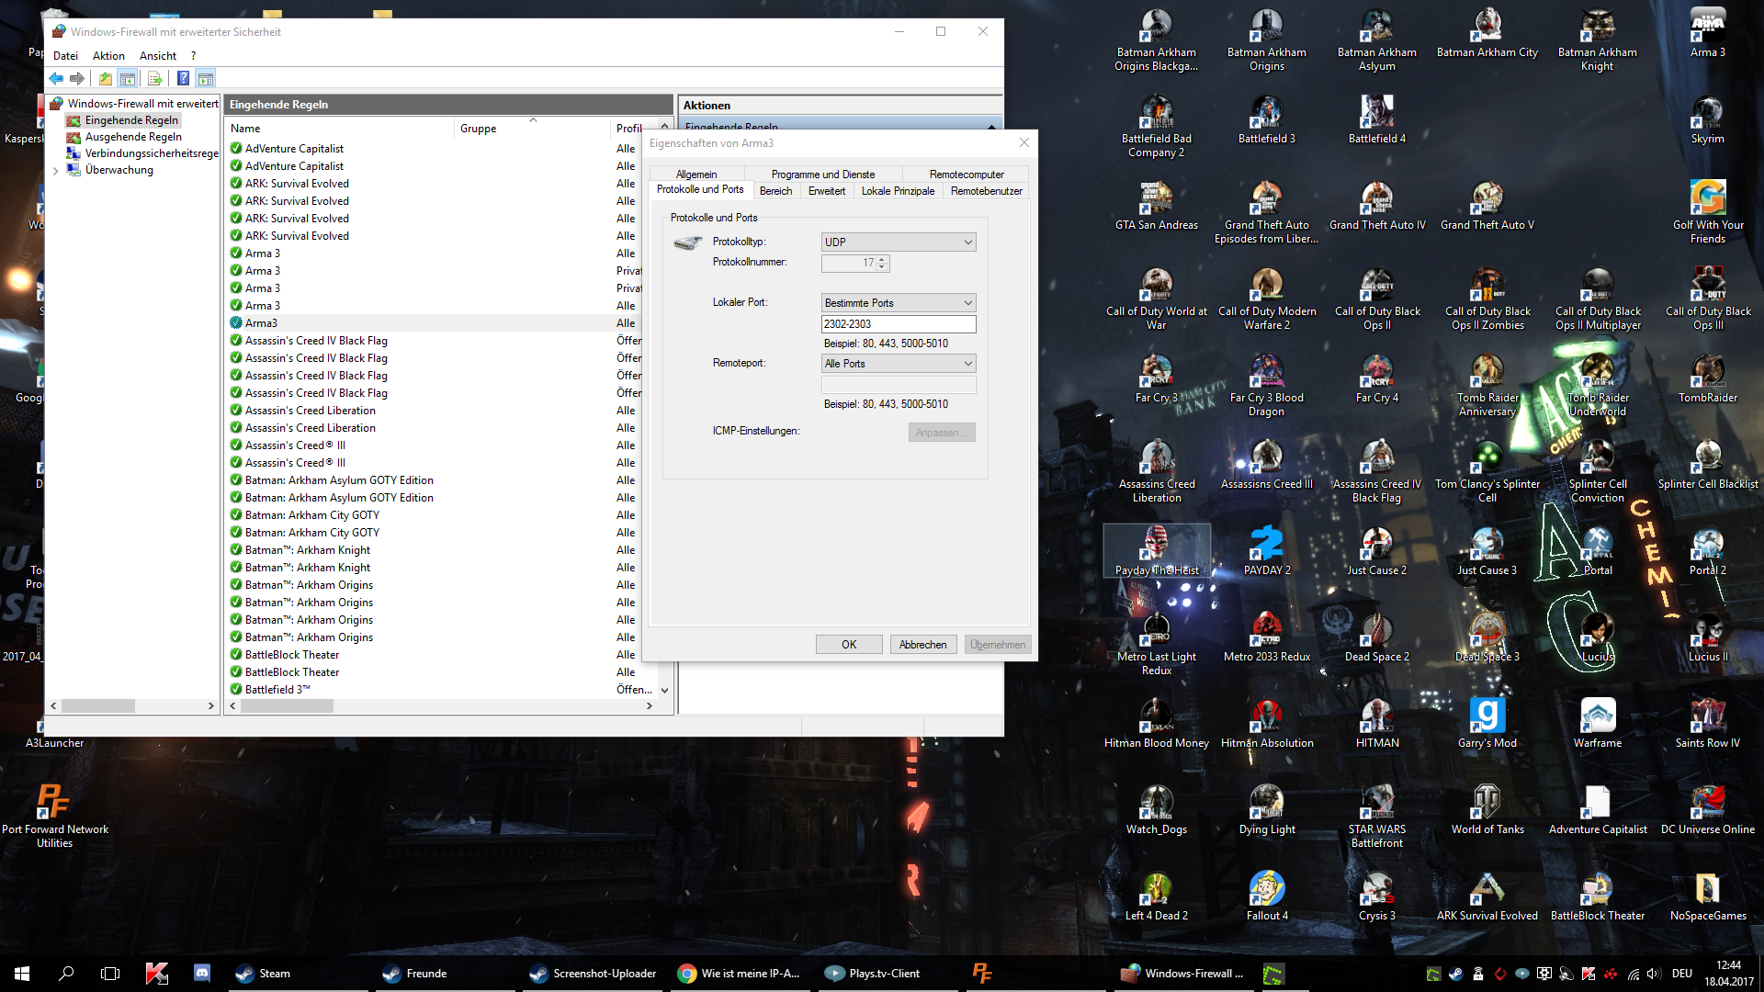Click the horizontal scrollbar thumb under the rules list

pyautogui.click(x=288, y=706)
